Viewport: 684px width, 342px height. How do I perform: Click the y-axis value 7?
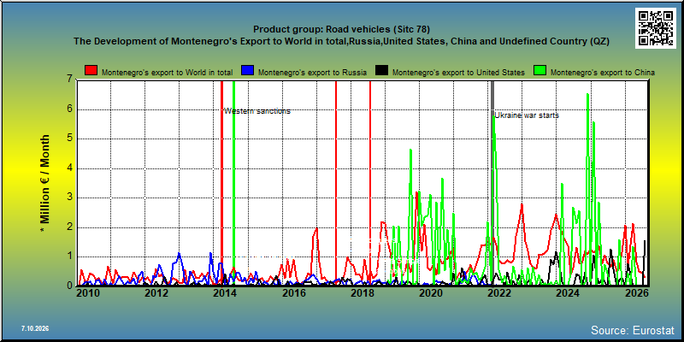70,80
